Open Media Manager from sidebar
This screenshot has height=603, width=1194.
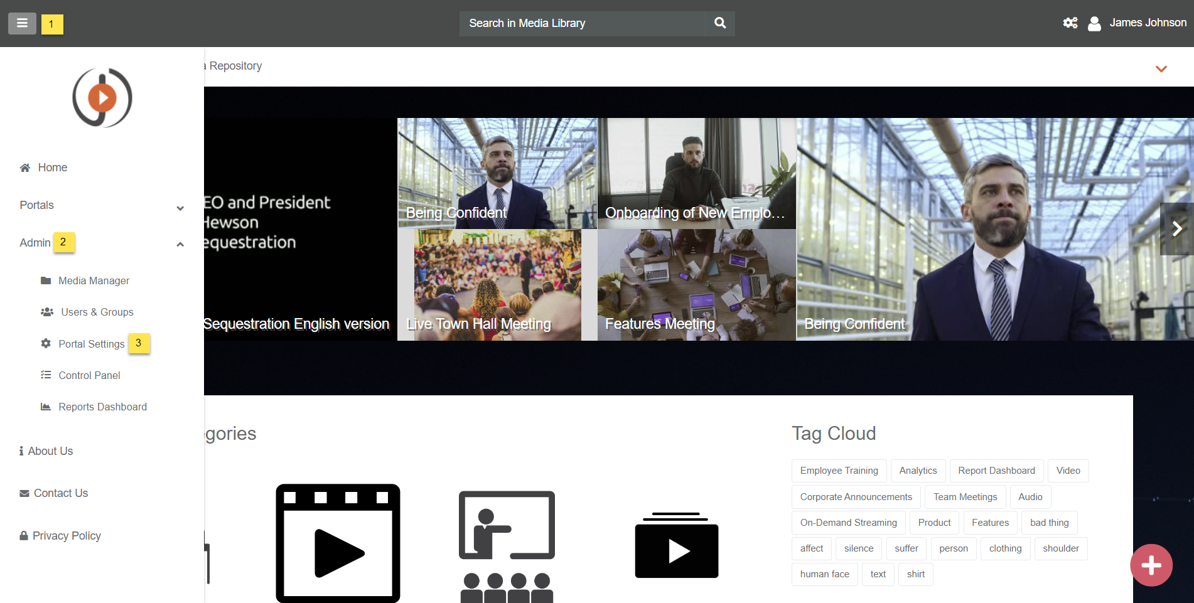[x=94, y=280]
